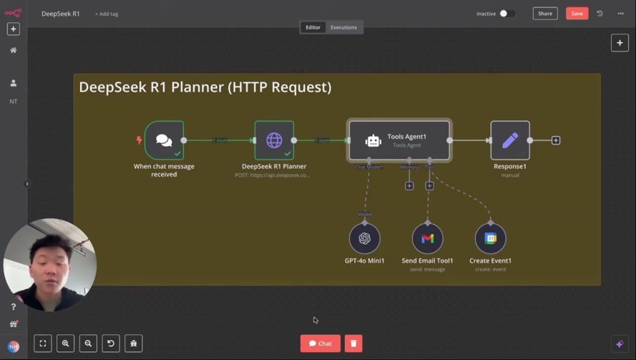
Task: Click the '1 item' label after chat trigger
Action: click(220, 140)
